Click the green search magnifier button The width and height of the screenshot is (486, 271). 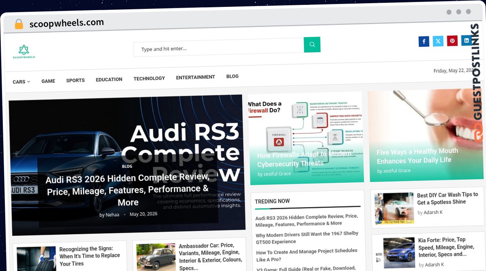click(x=312, y=44)
